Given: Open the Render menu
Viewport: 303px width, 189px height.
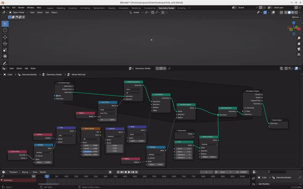Looking at the screenshot, I should coord(21,8).
